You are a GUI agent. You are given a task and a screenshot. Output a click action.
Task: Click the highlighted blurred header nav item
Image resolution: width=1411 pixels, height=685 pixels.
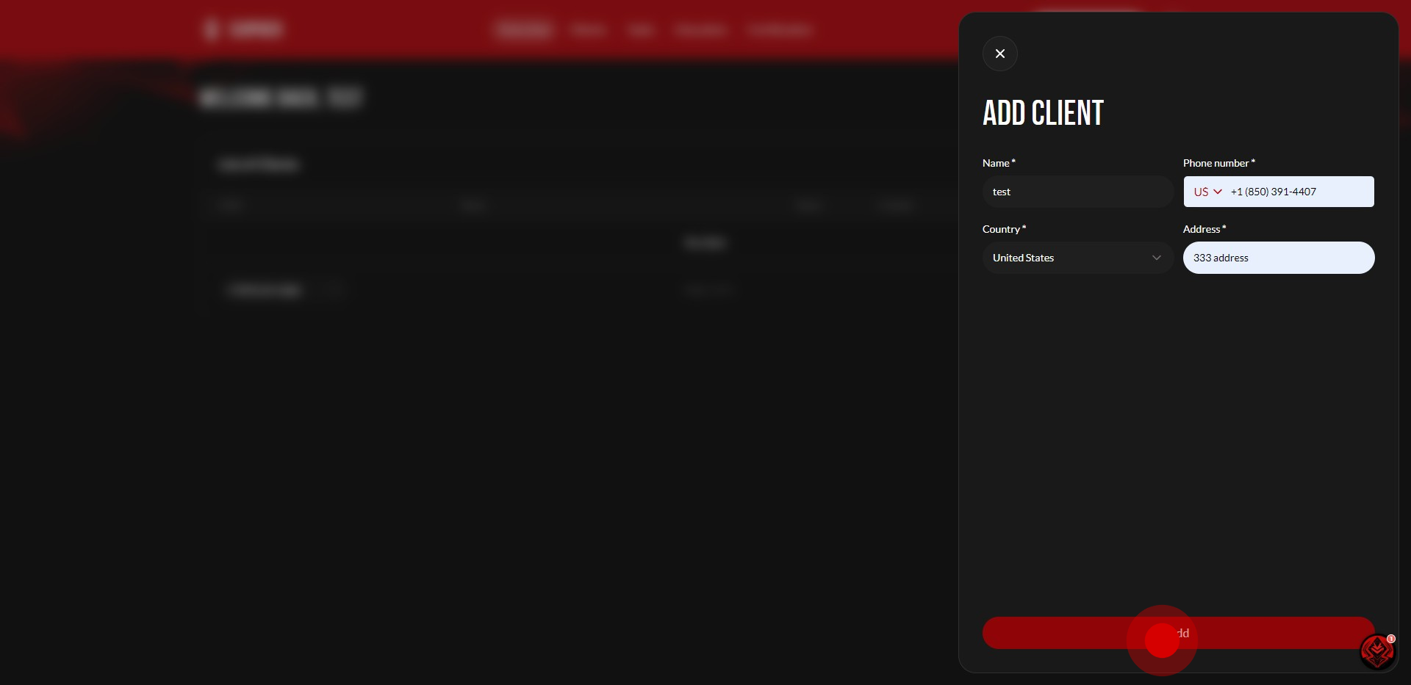523,29
